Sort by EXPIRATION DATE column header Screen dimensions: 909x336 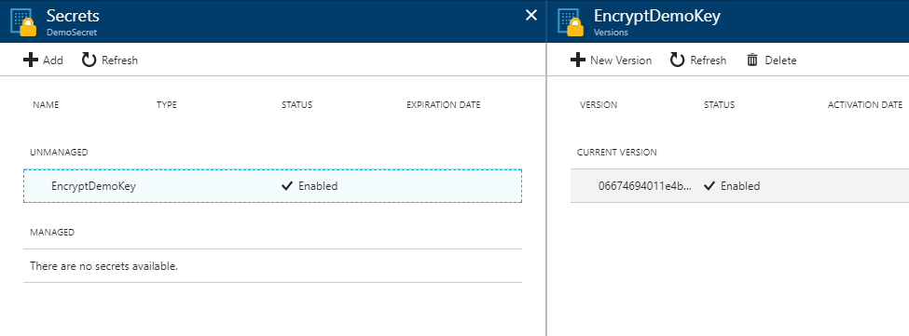tap(444, 104)
